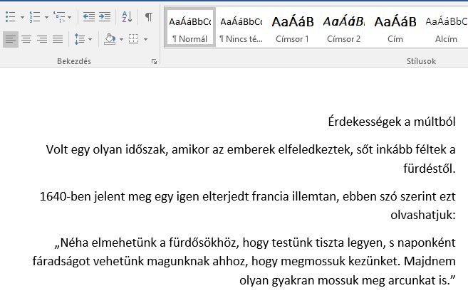Open the borders dropdown arrow
468x293 pixels.
tap(145, 38)
